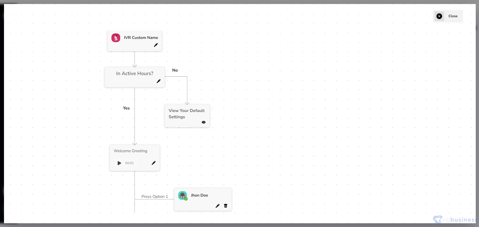Screen dimensions: 479x227
Task: View default settings via eye icon
Action: tap(204, 122)
